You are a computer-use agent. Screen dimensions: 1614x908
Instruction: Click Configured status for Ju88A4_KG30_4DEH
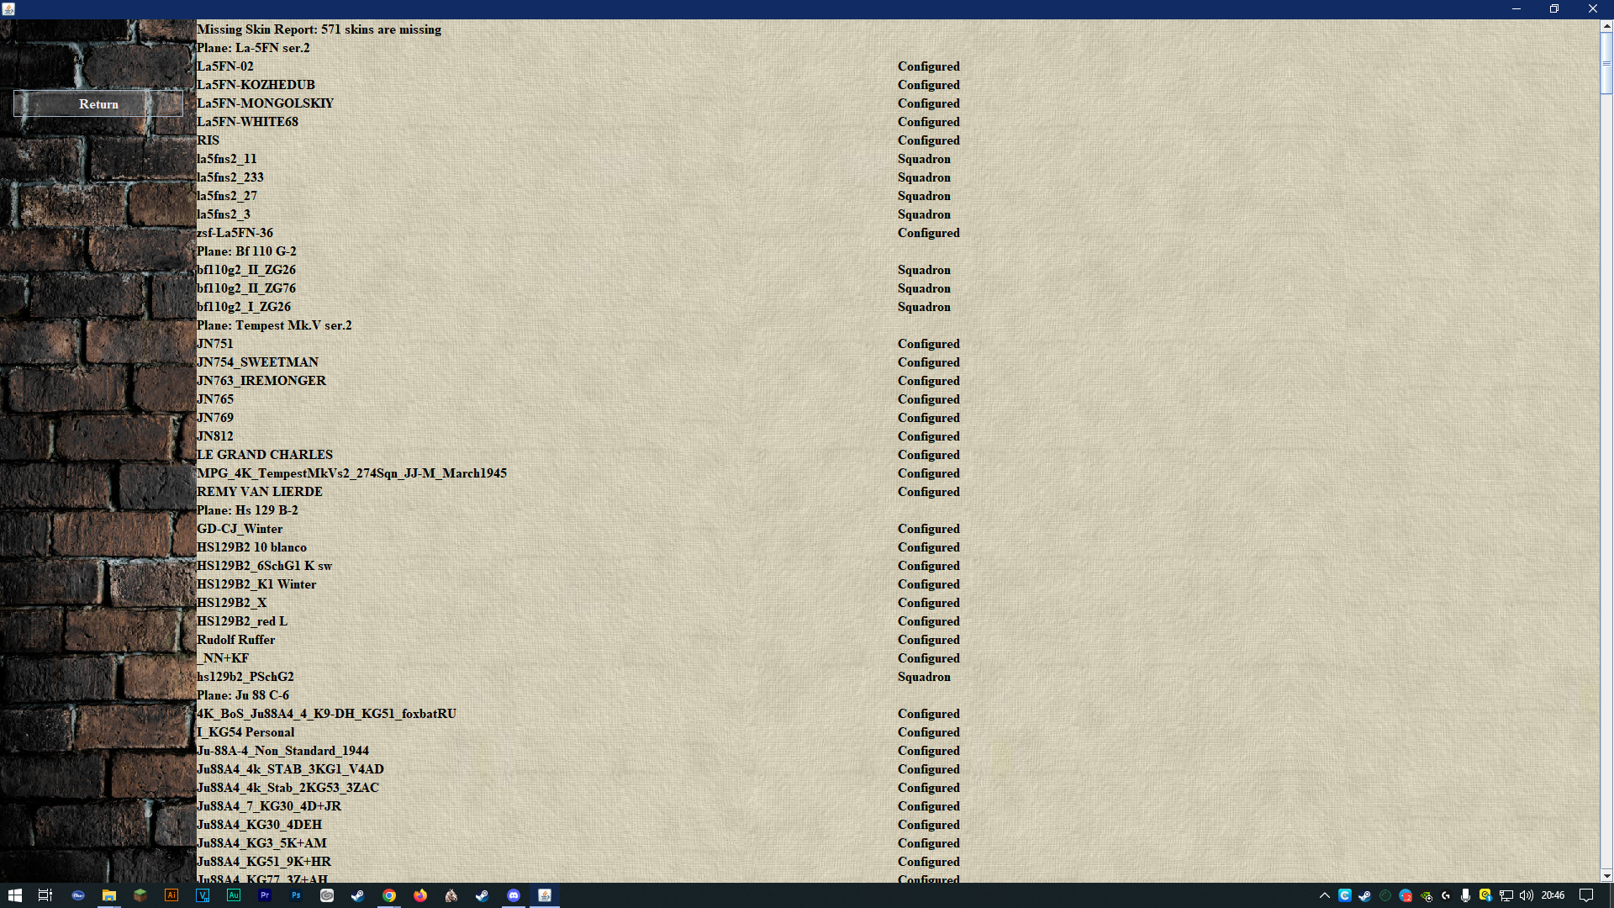(928, 825)
